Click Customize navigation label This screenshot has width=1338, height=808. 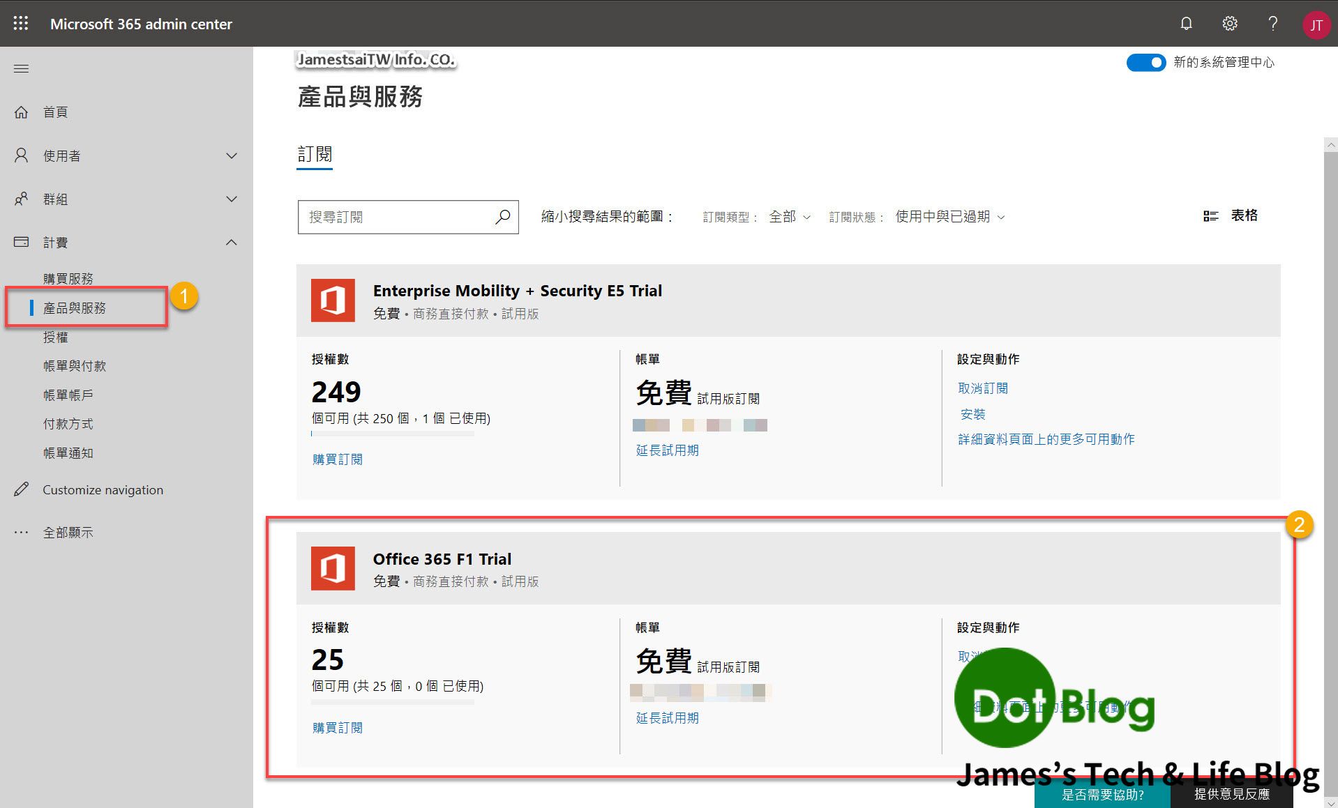[x=103, y=489]
